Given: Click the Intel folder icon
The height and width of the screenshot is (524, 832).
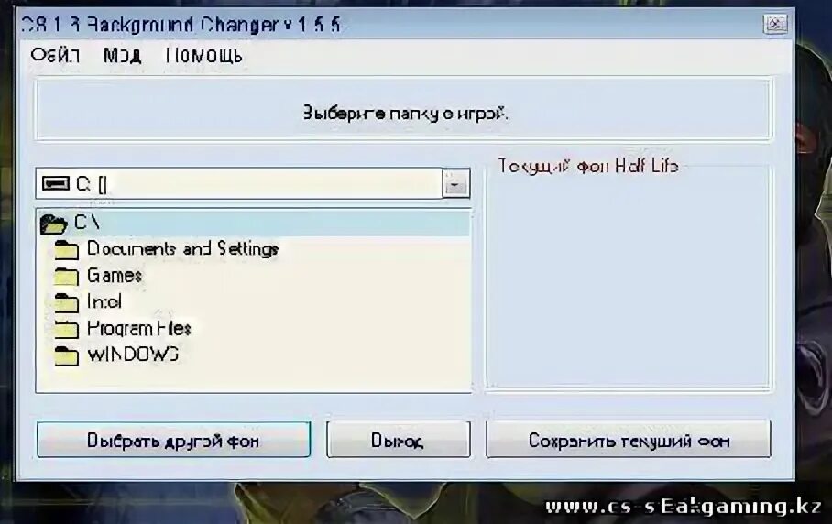Looking at the screenshot, I should [x=66, y=302].
